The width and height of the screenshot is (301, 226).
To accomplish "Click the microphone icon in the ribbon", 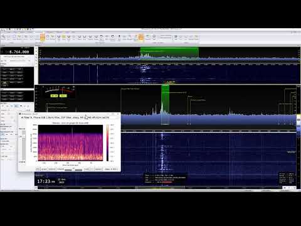I will [119, 37].
